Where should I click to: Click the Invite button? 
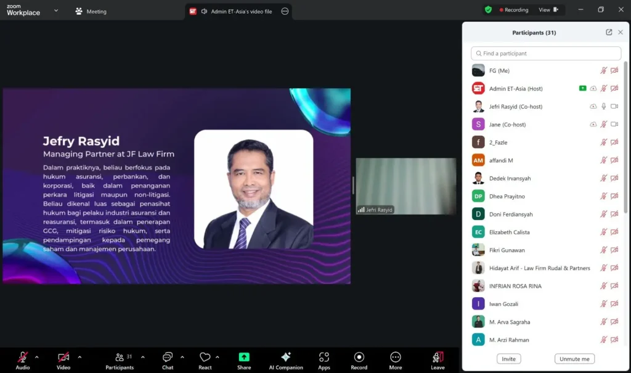coord(508,359)
